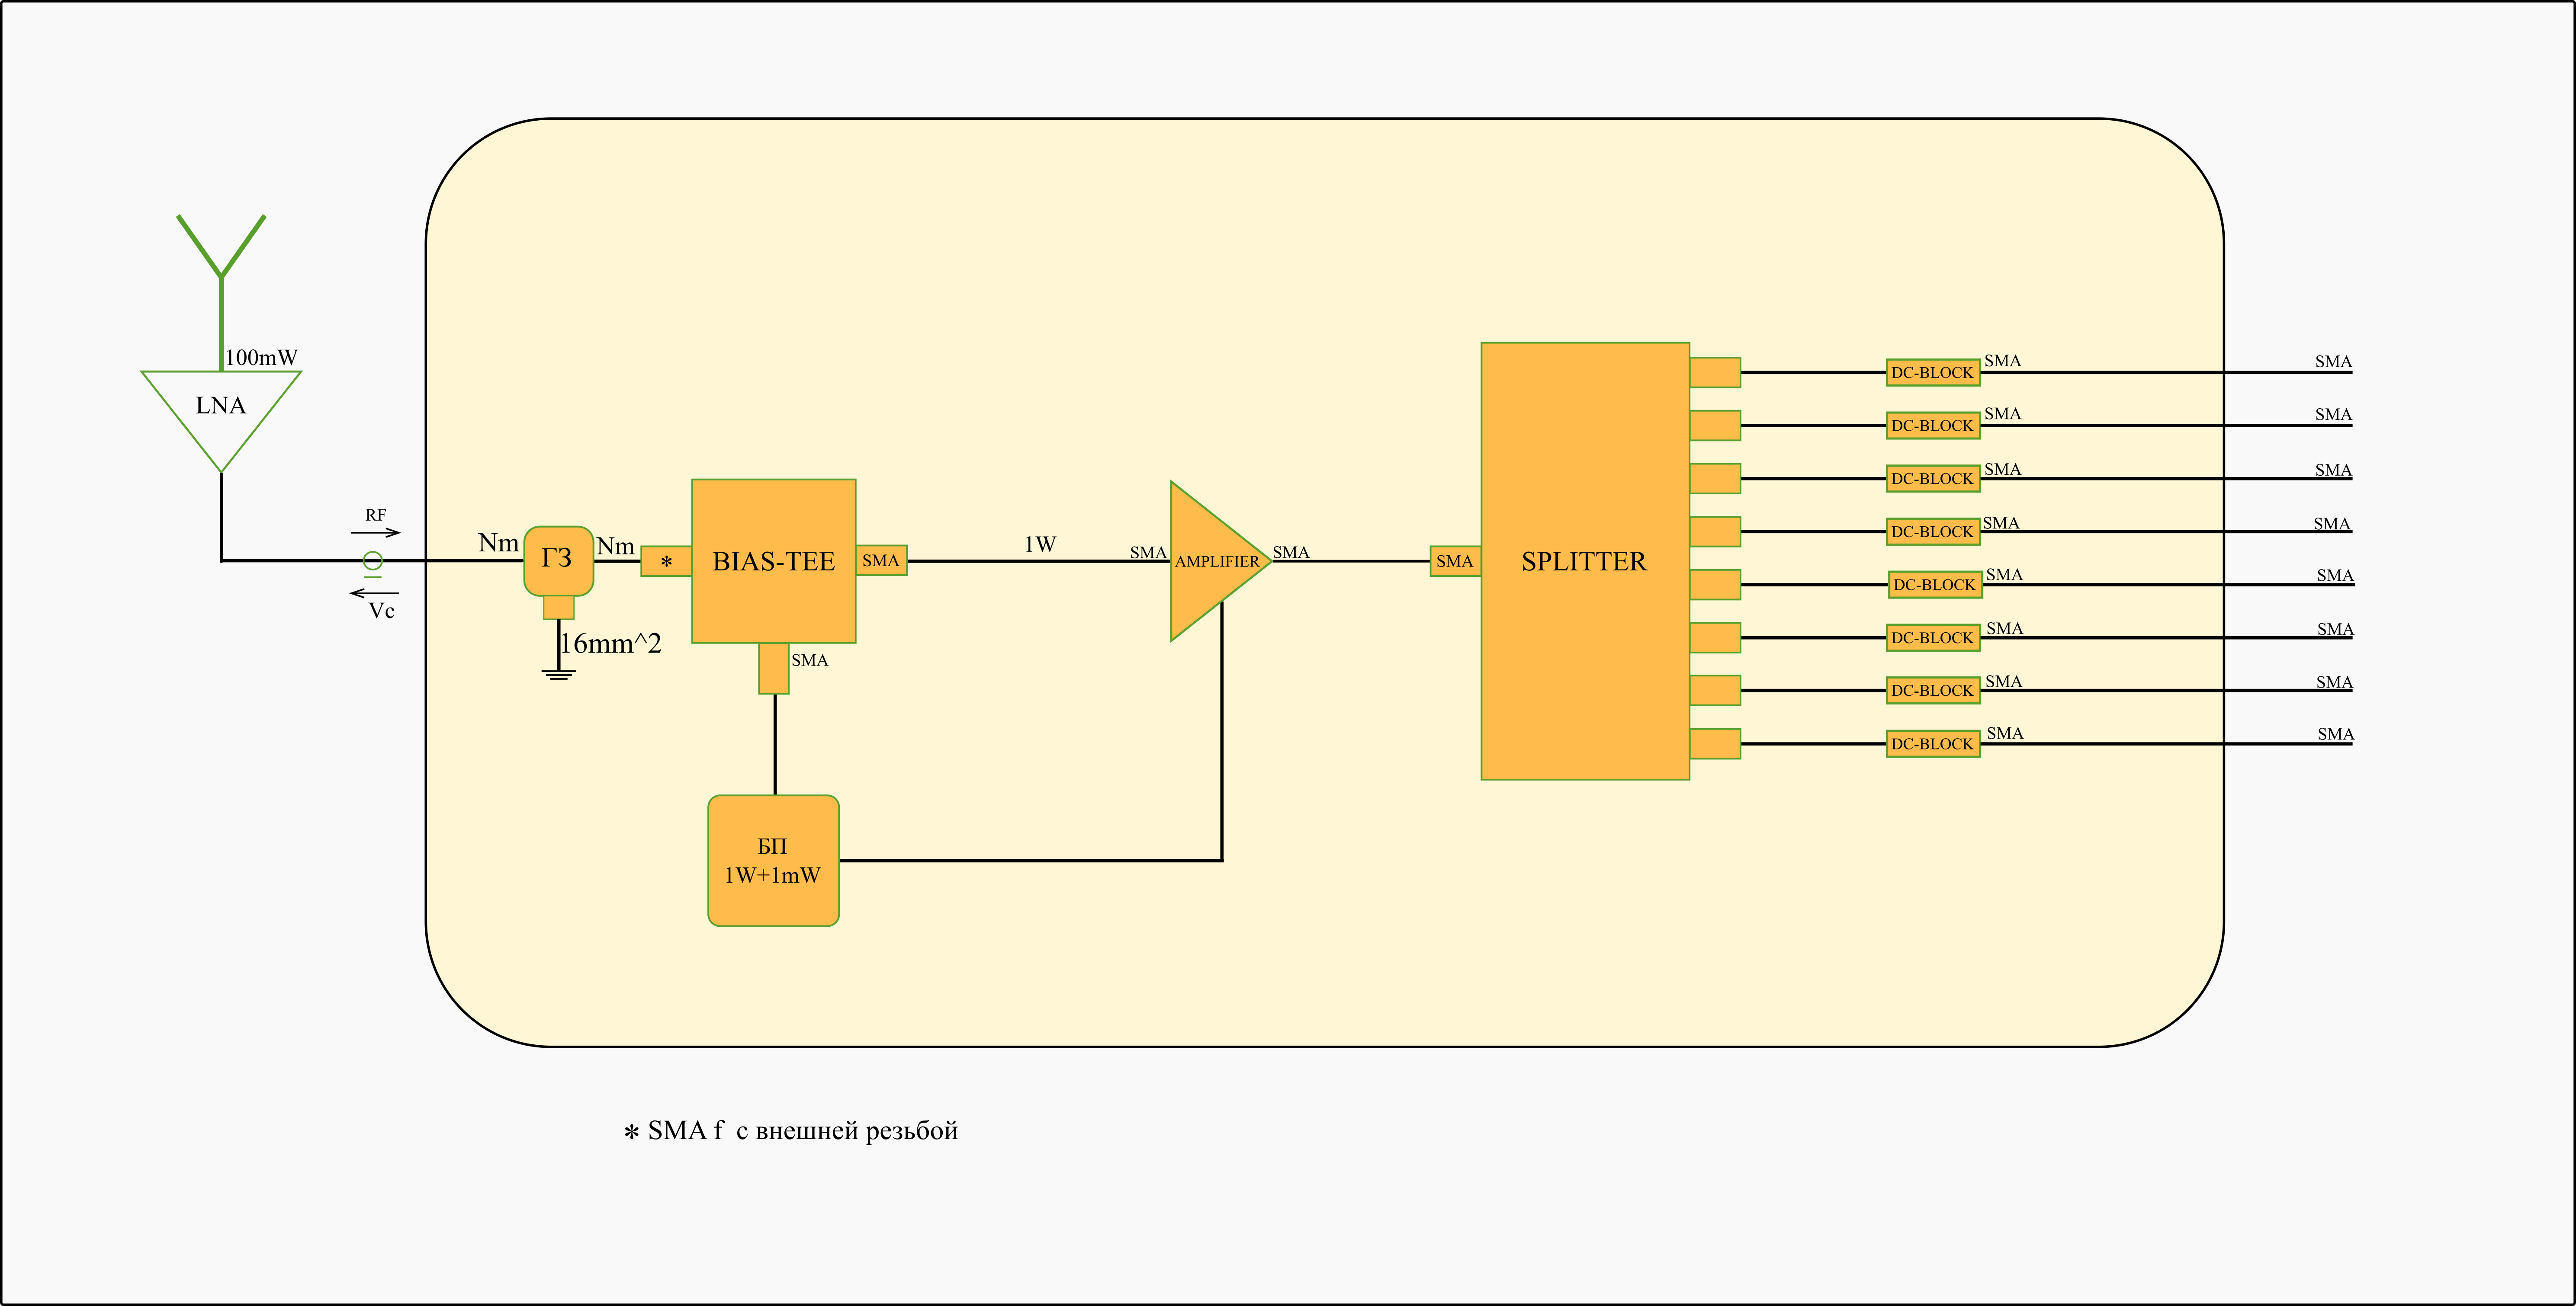The width and height of the screenshot is (2576, 1306).
Task: Click the ГЗ protection block
Action: pyautogui.click(x=558, y=560)
